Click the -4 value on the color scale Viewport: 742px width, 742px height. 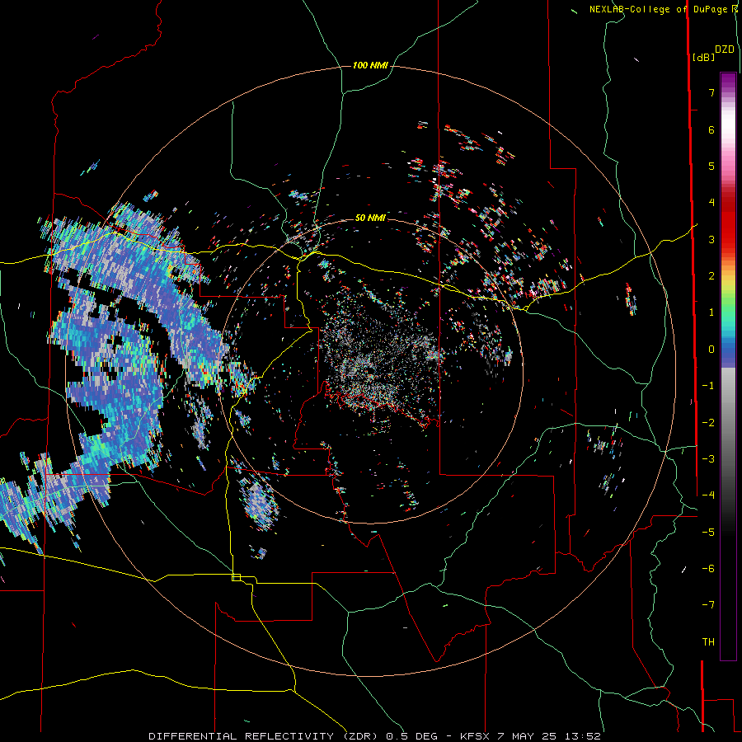tap(708, 495)
